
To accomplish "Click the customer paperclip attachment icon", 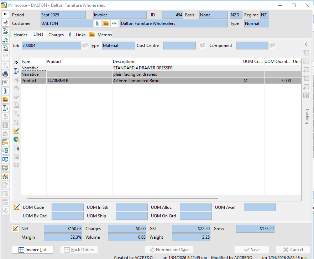I will 98,23.
